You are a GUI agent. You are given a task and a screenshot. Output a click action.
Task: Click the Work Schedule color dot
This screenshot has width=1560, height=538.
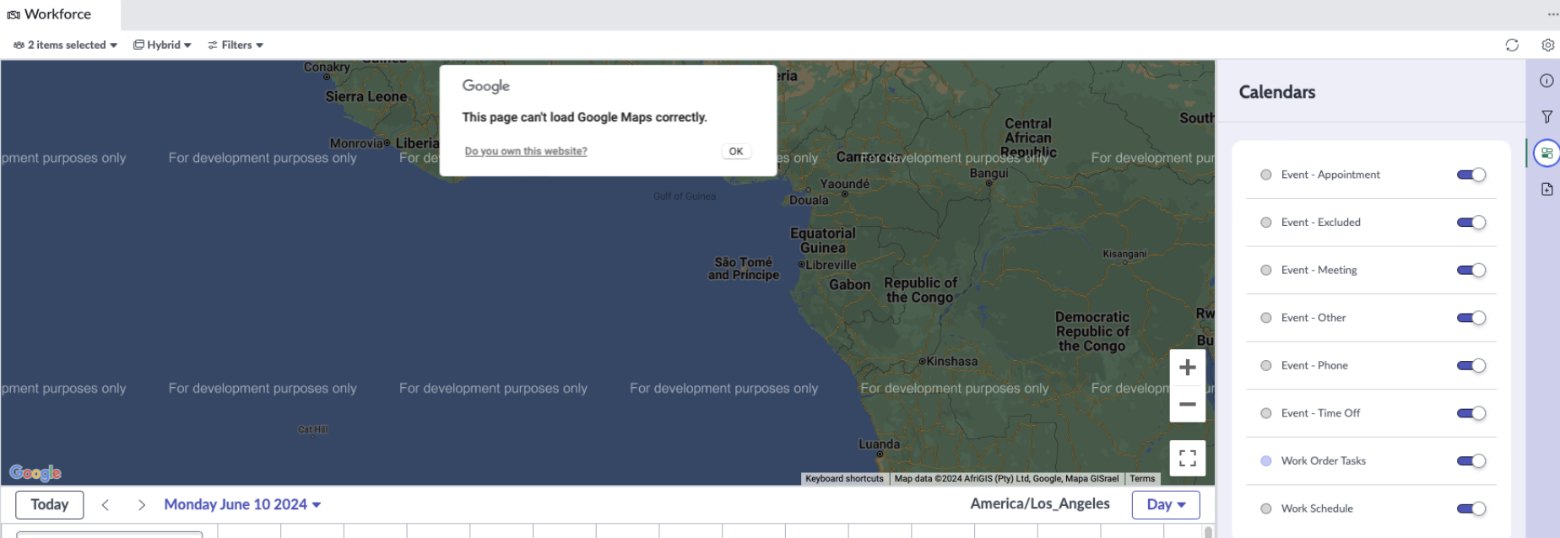(1265, 508)
